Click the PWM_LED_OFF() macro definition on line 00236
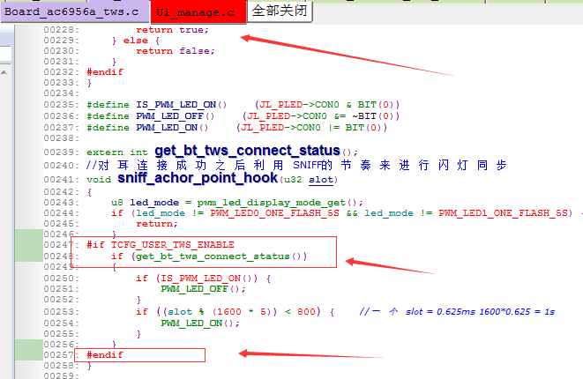Image resolution: width=583 pixels, height=379 pixels. [x=176, y=116]
